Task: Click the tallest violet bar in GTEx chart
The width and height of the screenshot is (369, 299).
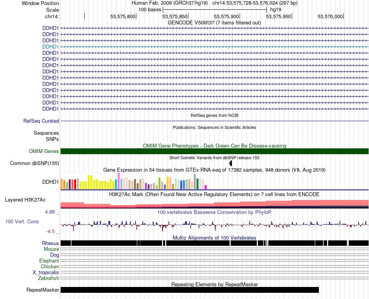Action: [119, 181]
